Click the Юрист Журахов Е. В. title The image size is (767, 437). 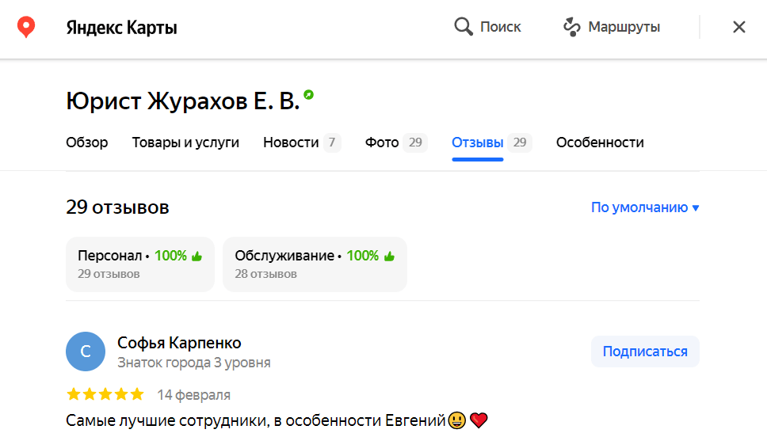click(x=182, y=101)
